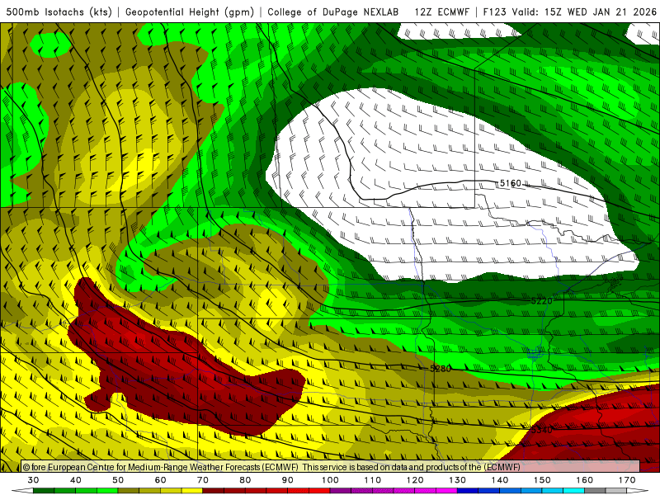The image size is (660, 495).
Task: Click the 70 value on the color scale
Action: point(203,480)
